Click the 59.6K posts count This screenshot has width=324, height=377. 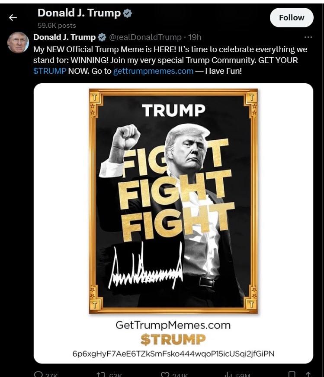click(57, 26)
